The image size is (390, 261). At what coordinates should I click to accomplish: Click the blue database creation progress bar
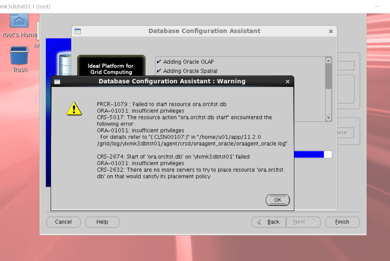(x=309, y=154)
